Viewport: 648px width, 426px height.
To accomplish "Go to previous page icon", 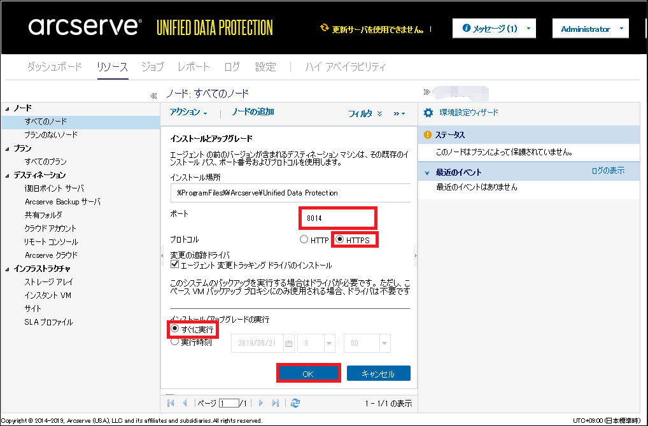I will (x=185, y=403).
